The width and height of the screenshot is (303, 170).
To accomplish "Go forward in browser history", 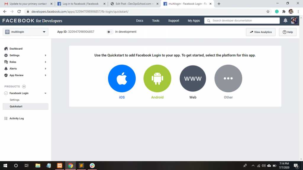I will (12, 12).
